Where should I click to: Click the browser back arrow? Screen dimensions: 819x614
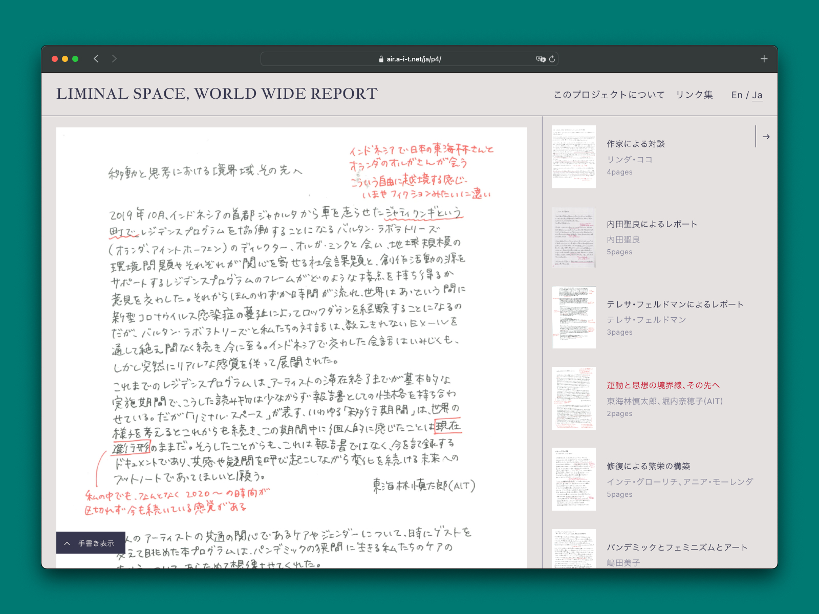tap(96, 59)
